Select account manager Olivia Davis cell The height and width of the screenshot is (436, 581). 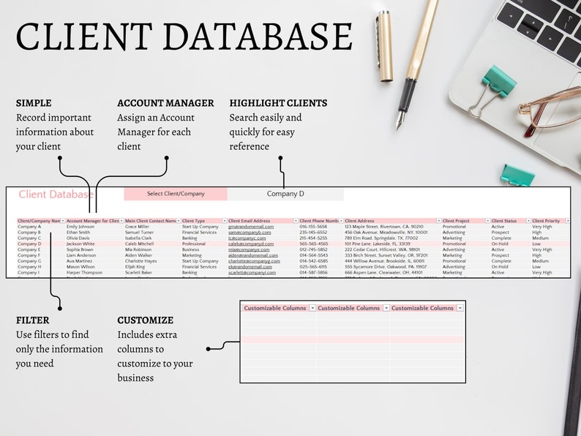pos(78,238)
